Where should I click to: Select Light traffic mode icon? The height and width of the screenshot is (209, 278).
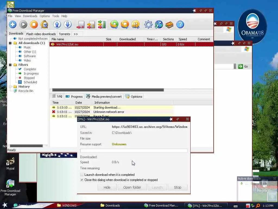pos(80,24)
